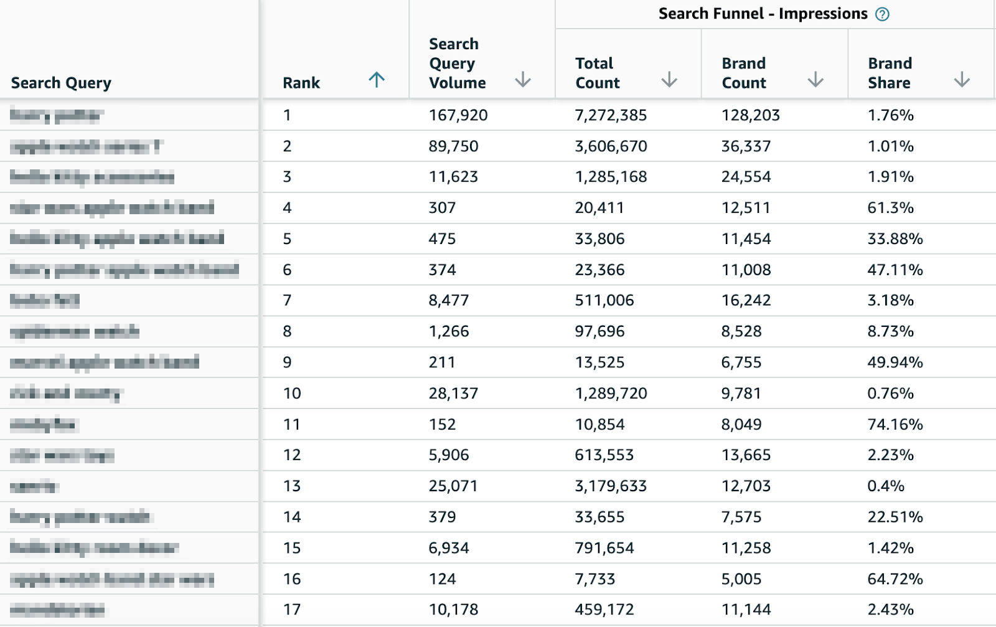
Task: Click the Search Funnel - Impressions title
Action: (763, 13)
